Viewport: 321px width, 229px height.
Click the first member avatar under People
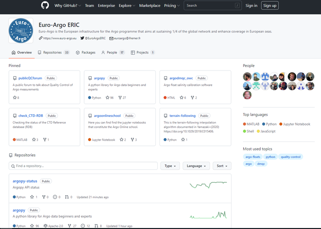pyautogui.click(x=247, y=77)
